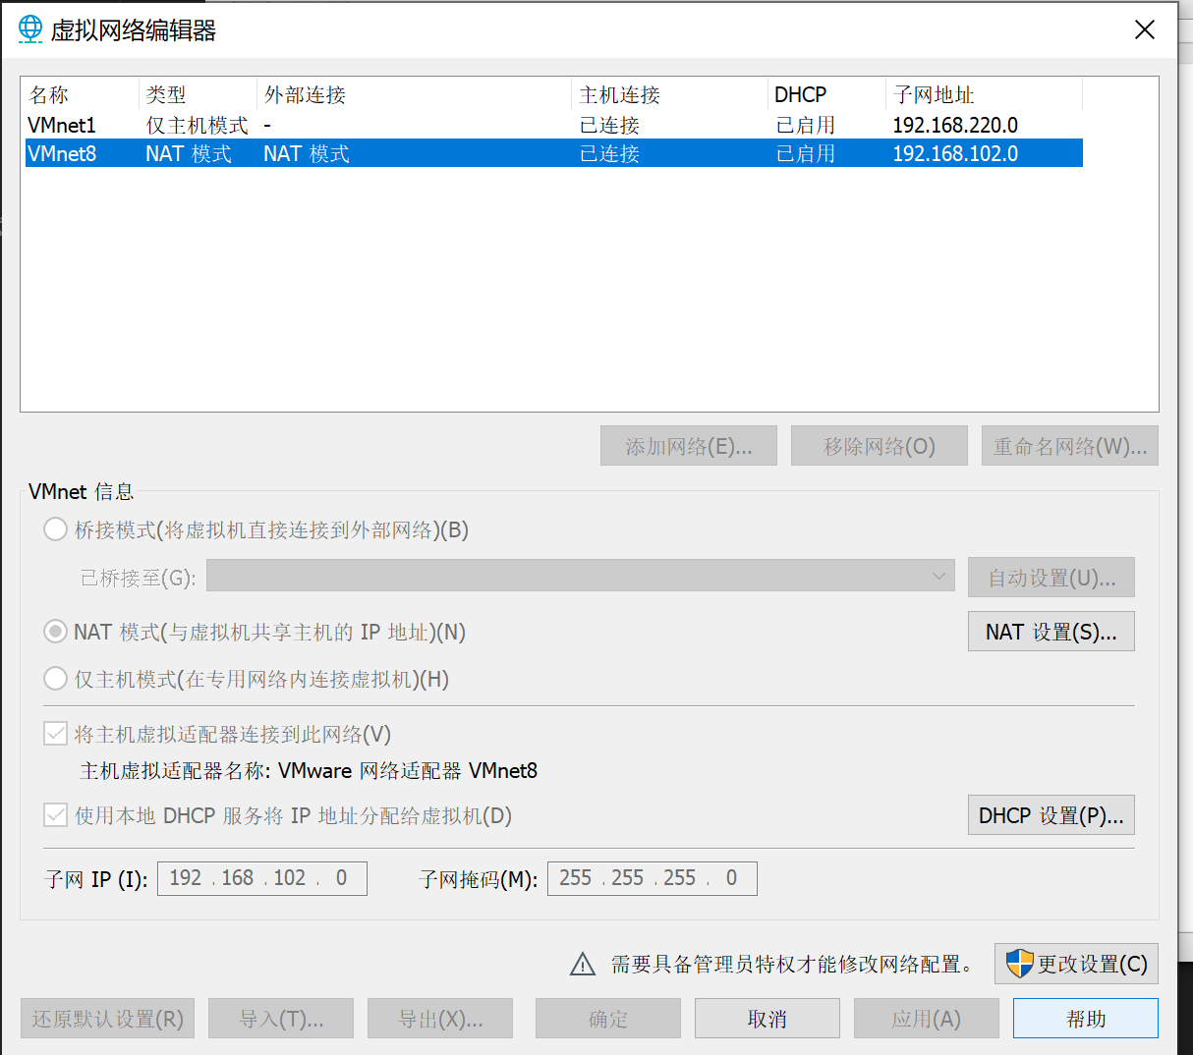
Task: Close the 虚拟网络编辑器 dialog
Action: coord(1145,29)
